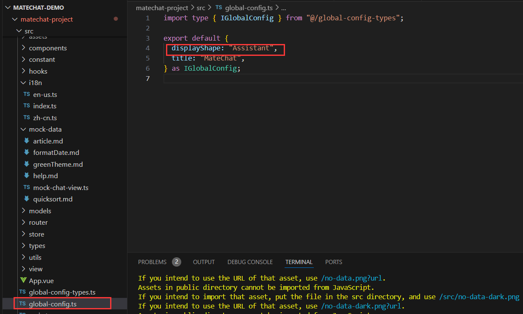This screenshot has width=523, height=314.
Task: Switch to the PROBLEMS panel tab
Action: coord(152,262)
